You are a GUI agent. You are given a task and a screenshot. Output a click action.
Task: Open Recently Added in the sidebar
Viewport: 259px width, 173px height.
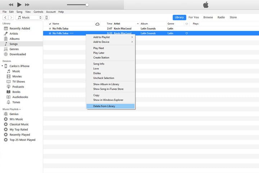19,28
